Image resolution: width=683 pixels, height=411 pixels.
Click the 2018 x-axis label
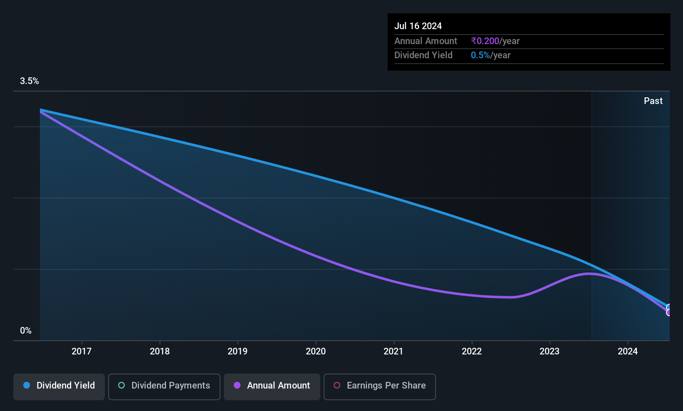click(160, 352)
